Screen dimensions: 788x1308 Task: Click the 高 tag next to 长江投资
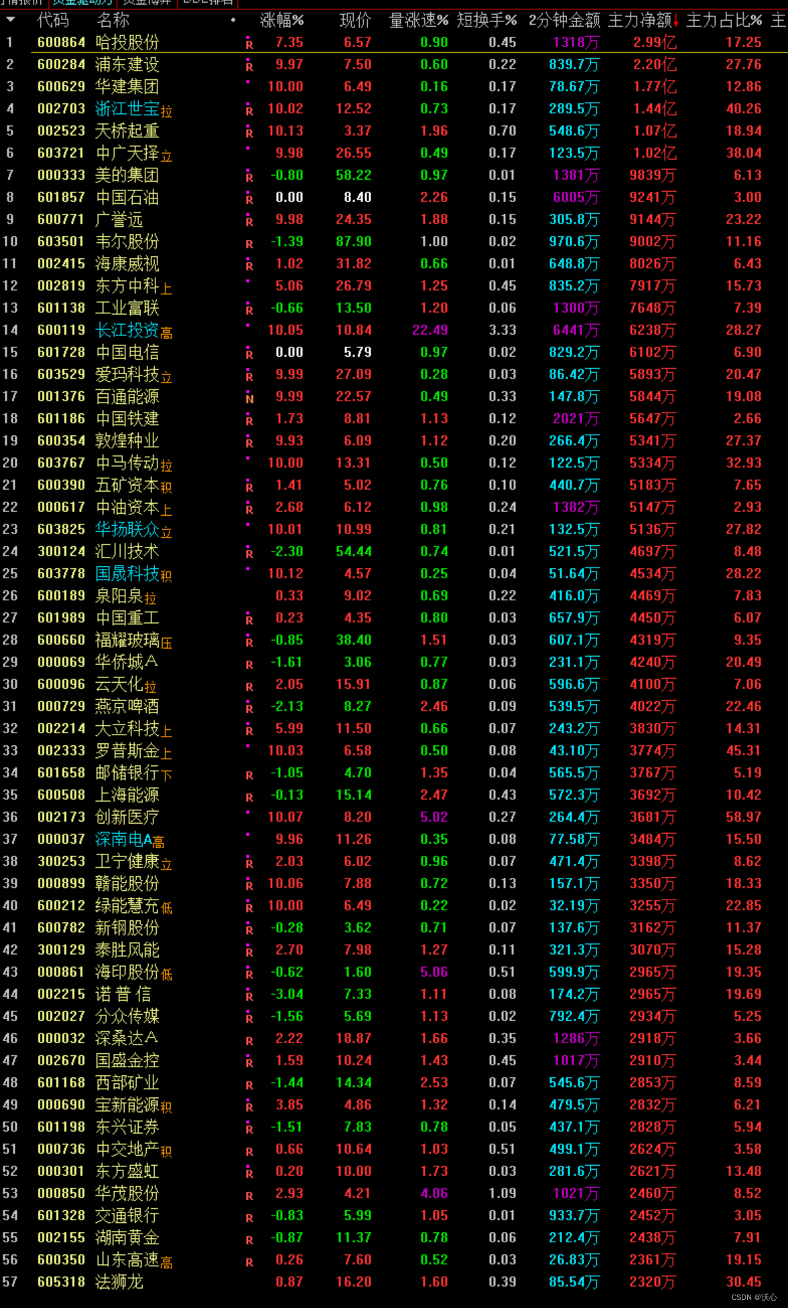pyautogui.click(x=166, y=333)
